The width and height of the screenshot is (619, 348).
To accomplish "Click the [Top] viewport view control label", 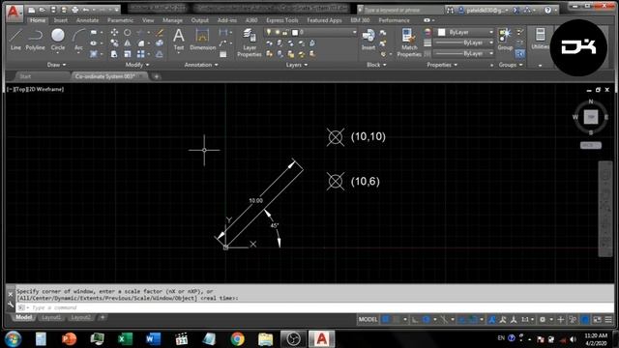I will click(20, 89).
